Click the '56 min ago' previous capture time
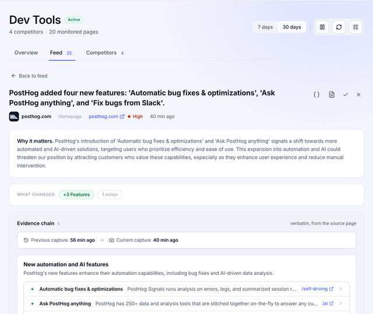 click(82, 240)
